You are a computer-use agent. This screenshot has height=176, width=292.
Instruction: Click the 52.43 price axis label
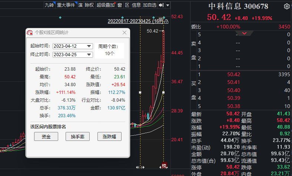click(177, 17)
